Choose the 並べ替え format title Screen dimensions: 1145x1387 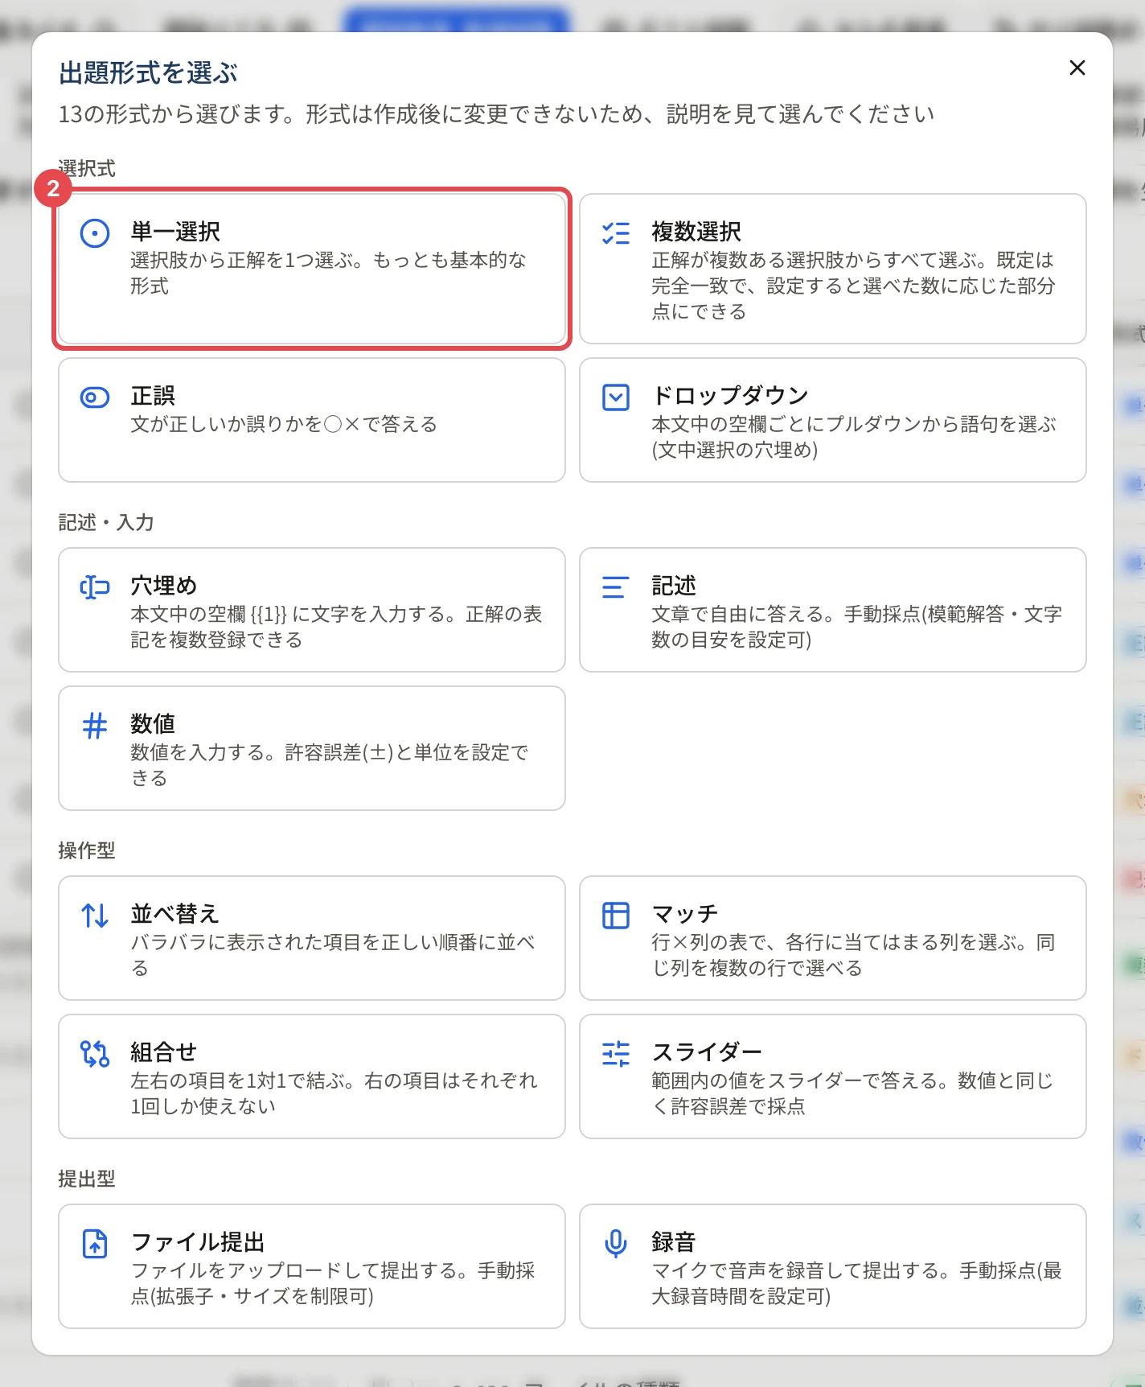coord(175,914)
